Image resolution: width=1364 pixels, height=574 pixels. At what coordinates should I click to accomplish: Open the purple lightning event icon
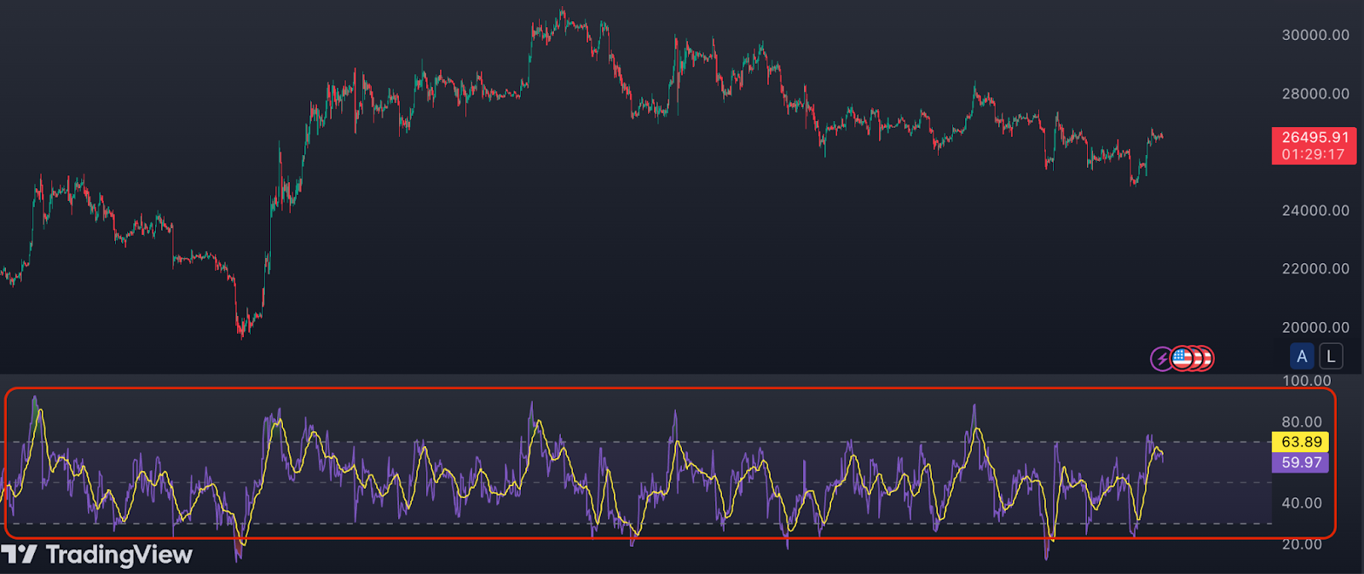pyautogui.click(x=1161, y=359)
